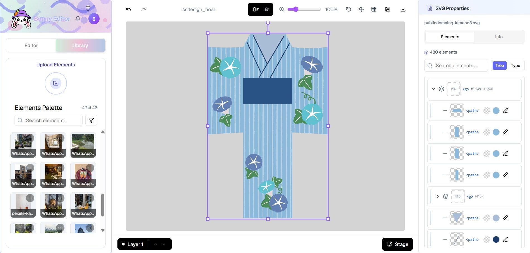Activate the move/pan tool
Screen dimensions: 530x253
361,9
